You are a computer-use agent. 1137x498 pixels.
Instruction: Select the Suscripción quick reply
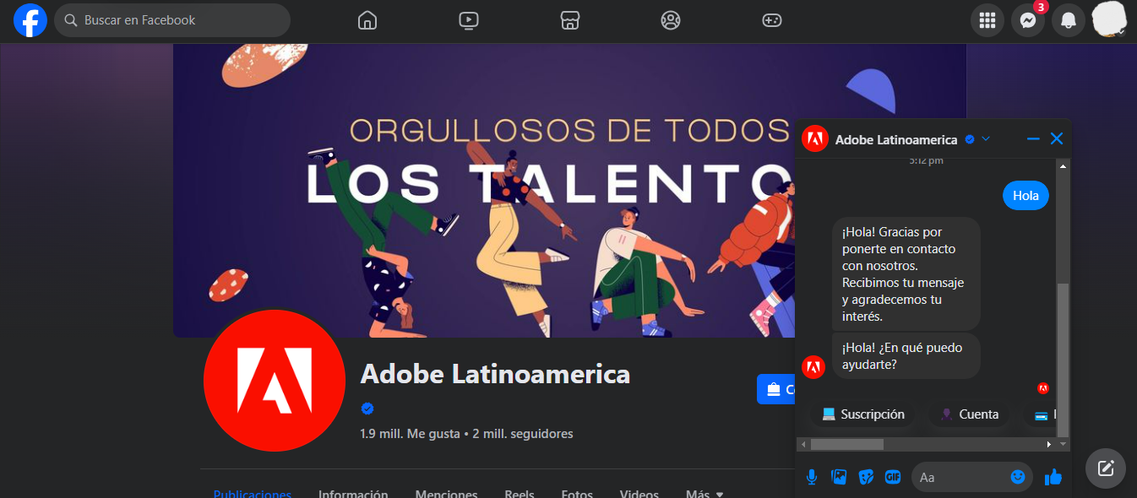[x=863, y=414]
